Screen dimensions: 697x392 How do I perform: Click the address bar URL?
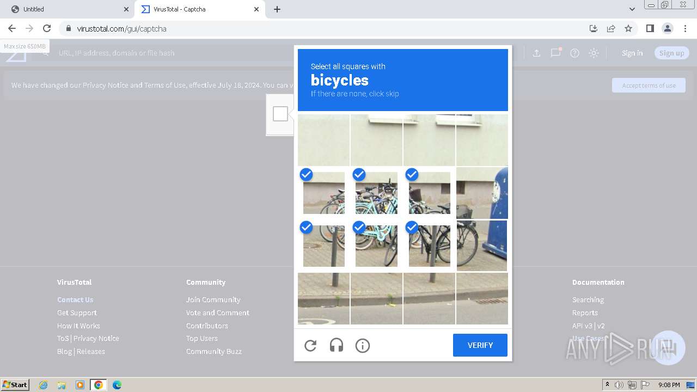tap(121, 28)
